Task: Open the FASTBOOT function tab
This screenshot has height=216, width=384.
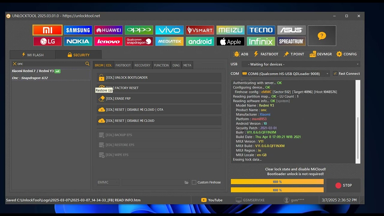Action: 123,65
